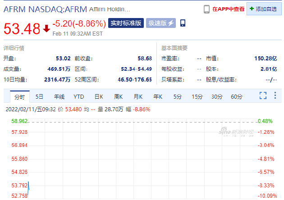Open the 年K candlestick tab
This screenshot has height=200, width=284.
tap(158, 97)
